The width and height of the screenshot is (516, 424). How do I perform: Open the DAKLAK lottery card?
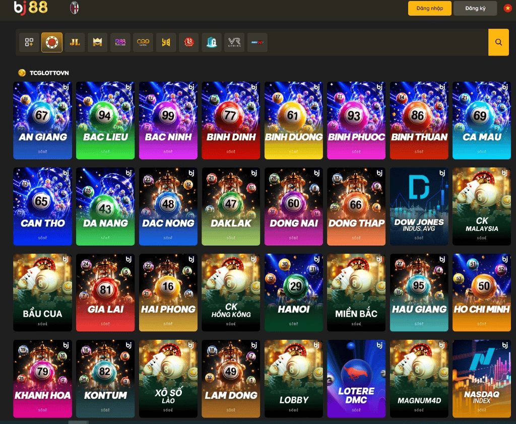pyautogui.click(x=231, y=206)
